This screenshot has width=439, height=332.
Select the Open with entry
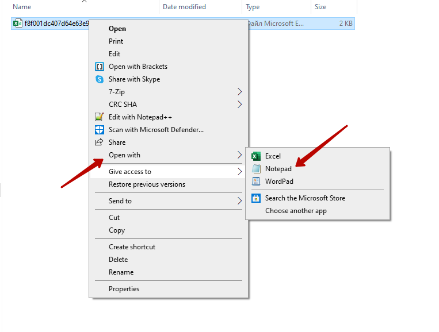pyautogui.click(x=169, y=155)
